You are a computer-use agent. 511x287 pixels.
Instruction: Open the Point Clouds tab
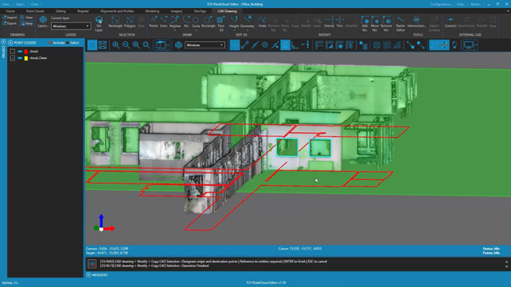(x=35, y=11)
